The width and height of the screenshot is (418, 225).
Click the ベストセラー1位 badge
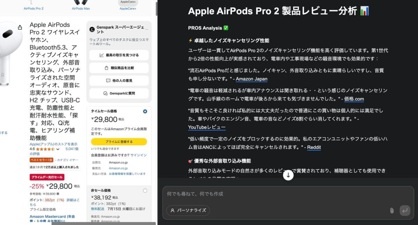tap(41, 160)
